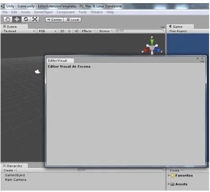Open Free Aspect dropdown in Game view
The image size is (210, 192).
(178, 31)
